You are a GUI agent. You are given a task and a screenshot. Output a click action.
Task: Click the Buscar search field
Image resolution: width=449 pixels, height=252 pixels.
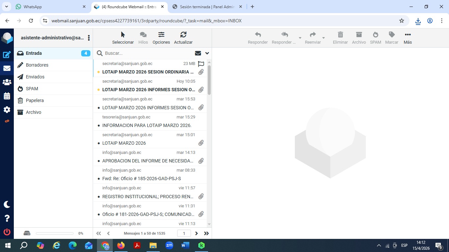148,53
